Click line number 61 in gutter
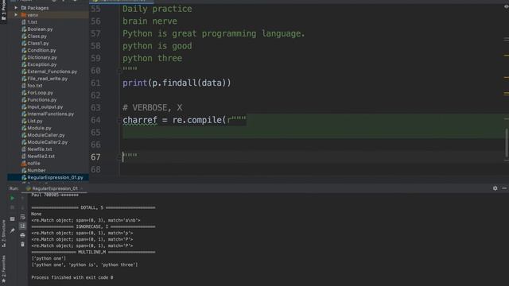 (95, 83)
